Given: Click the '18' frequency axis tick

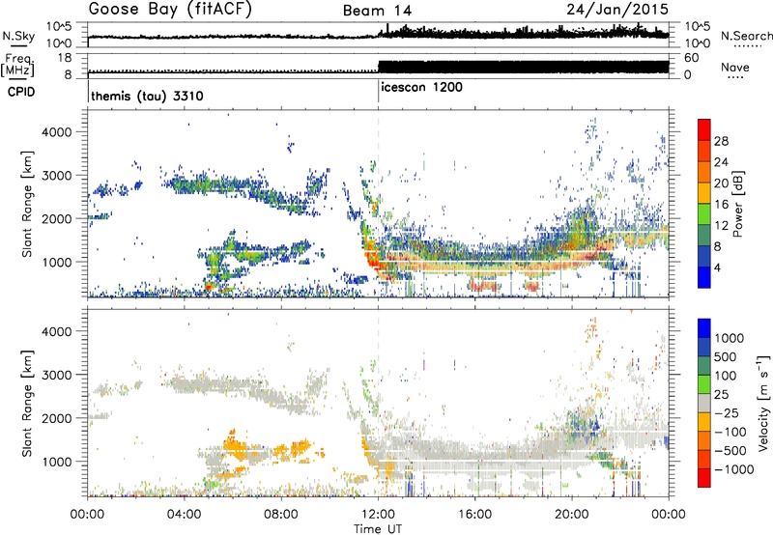Looking at the screenshot, I should click(x=65, y=58).
